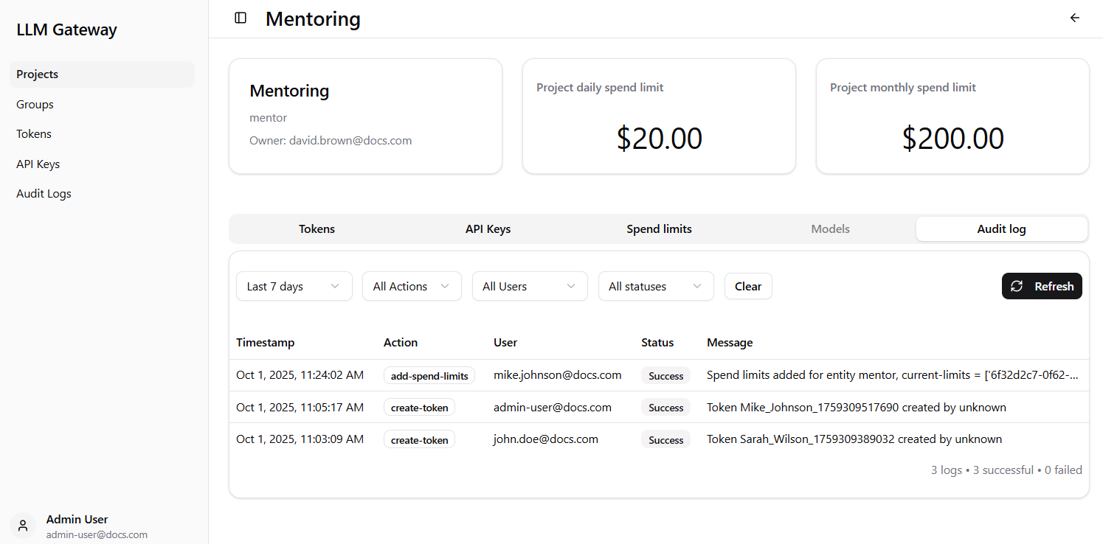Open the Last 7 days filter dropdown
Screen dimensions: 1103x544
[294, 286]
